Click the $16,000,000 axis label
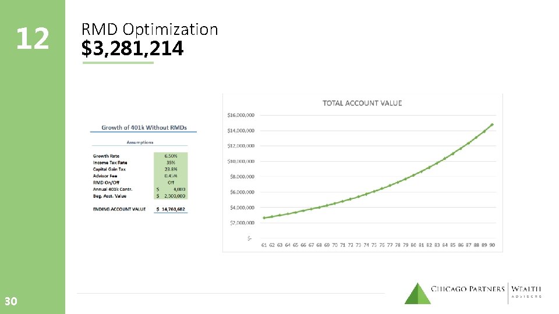 coord(240,115)
